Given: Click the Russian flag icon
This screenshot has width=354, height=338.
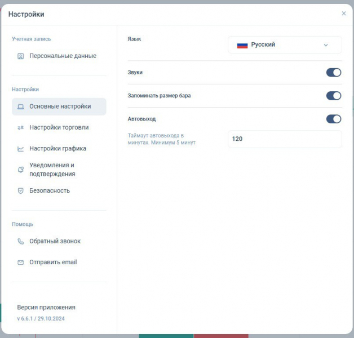Looking at the screenshot, I should click(x=242, y=46).
